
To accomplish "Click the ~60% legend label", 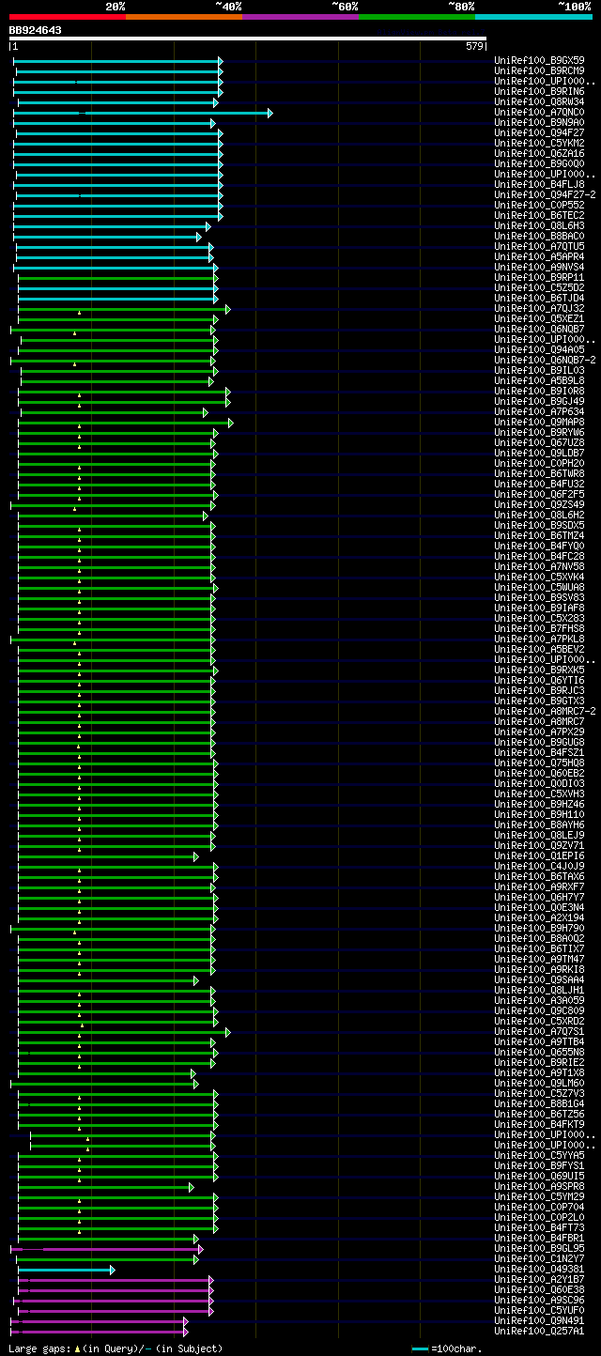I will [345, 7].
